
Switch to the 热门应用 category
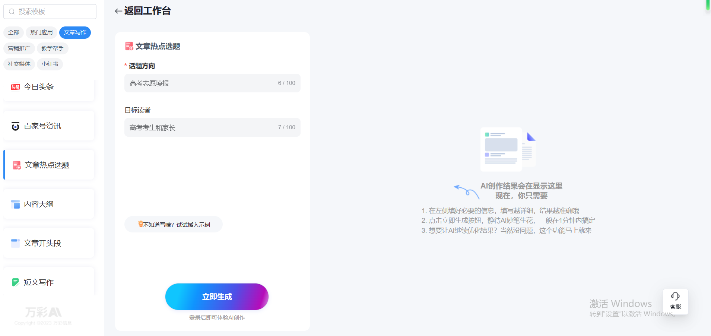tap(41, 32)
